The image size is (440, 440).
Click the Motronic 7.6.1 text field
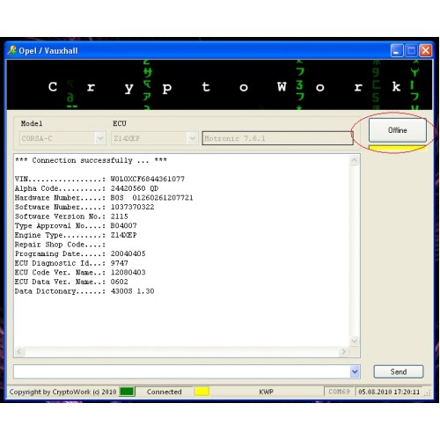[x=277, y=138]
